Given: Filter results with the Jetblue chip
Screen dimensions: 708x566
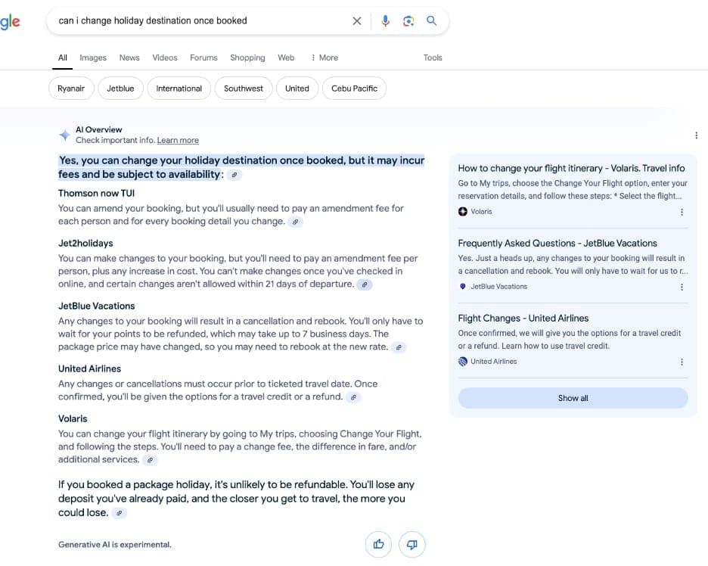Looking at the screenshot, I should (x=120, y=89).
